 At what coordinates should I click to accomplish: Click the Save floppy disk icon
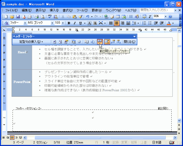click(x=18, y=16)
